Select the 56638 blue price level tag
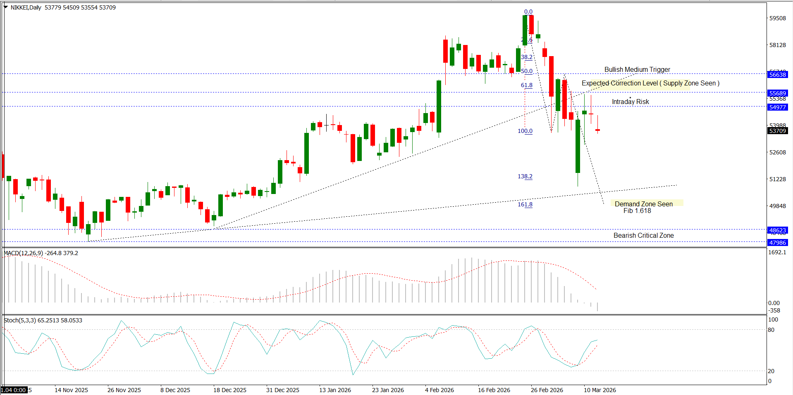The image size is (793, 395). (x=777, y=75)
